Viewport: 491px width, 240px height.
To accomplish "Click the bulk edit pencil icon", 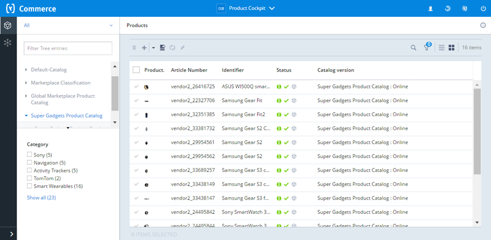I will pyautogui.click(x=183, y=48).
